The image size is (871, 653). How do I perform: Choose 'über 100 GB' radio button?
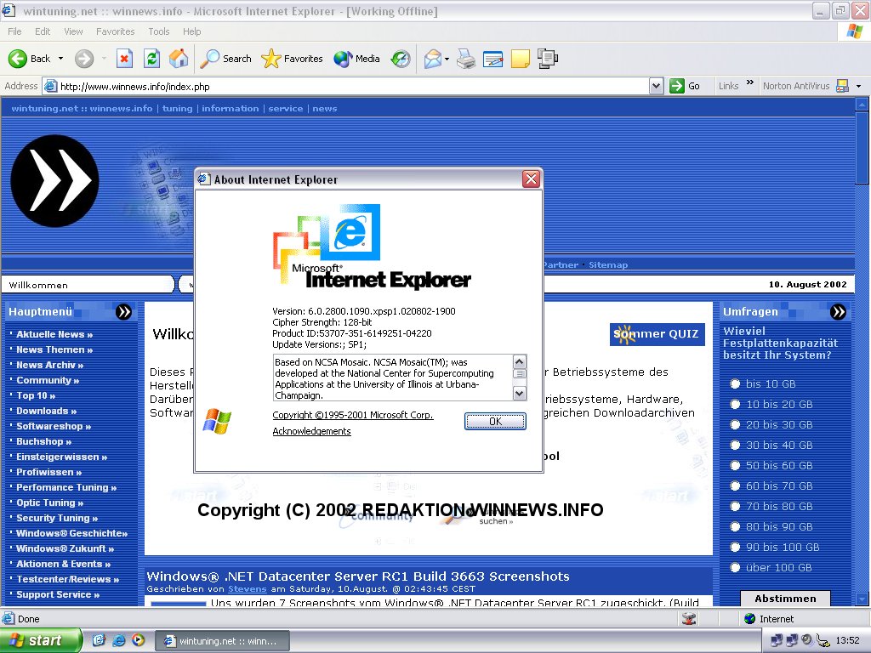coord(735,568)
